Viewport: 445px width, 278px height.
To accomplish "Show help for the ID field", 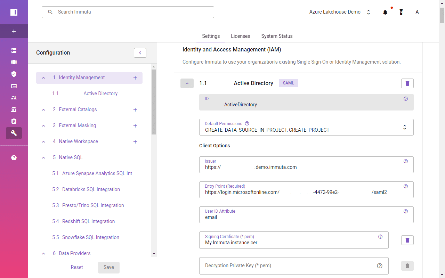I will point(406,99).
